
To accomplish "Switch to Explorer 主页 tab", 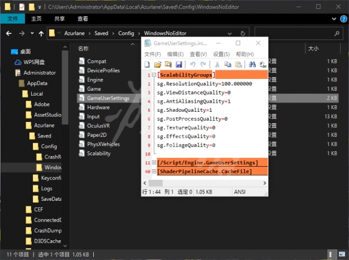I will (x=36, y=19).
